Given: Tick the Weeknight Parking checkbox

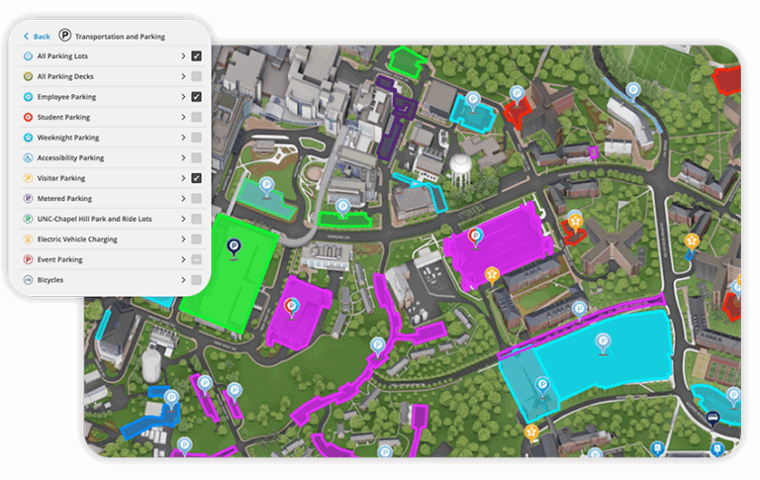Looking at the screenshot, I should (x=196, y=138).
